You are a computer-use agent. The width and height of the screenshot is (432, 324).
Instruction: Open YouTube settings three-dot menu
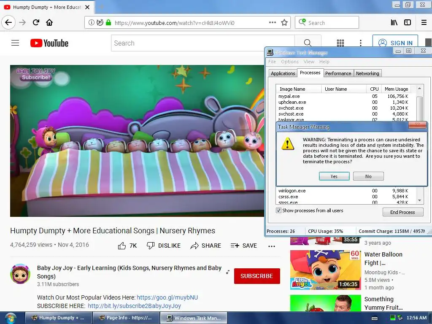pos(361,43)
